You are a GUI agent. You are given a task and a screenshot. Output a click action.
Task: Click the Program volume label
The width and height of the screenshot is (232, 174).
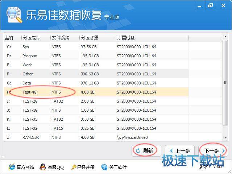(x=30, y=56)
